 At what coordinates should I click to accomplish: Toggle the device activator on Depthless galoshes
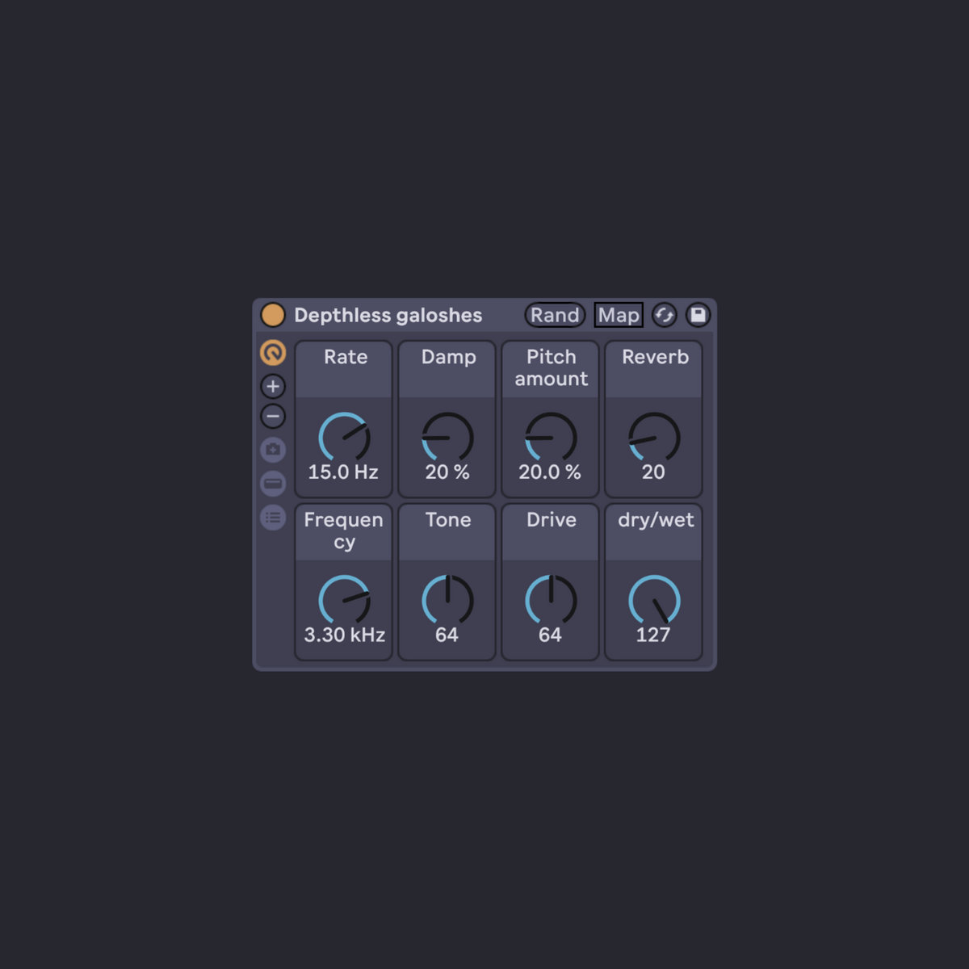pyautogui.click(x=273, y=315)
